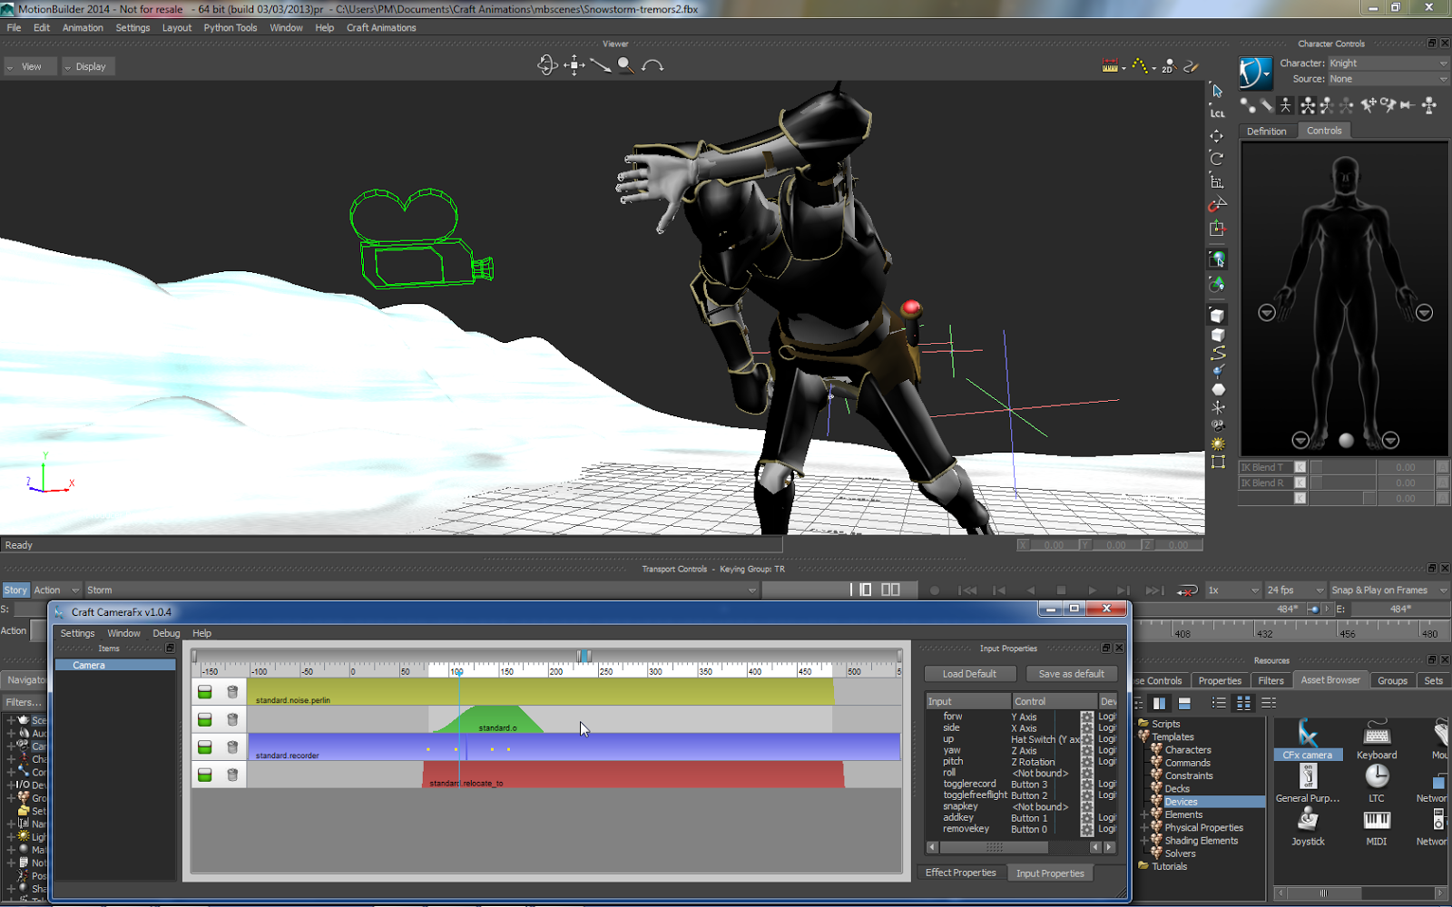Screen dimensions: 1452x907
Task: Switch to the Filters tab in Resources
Action: click(x=1270, y=680)
